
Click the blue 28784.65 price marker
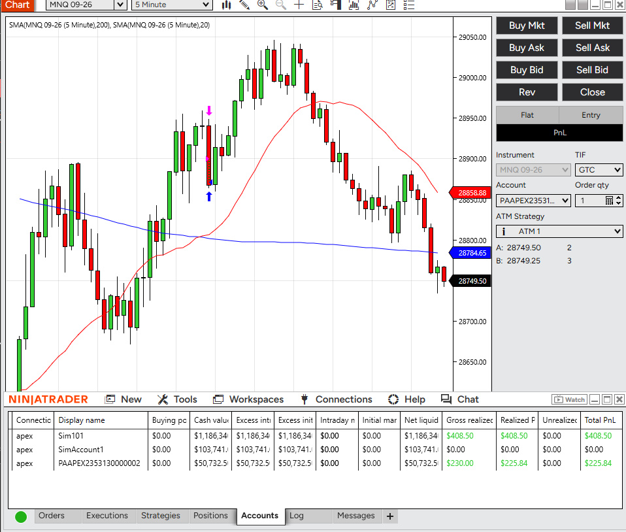point(470,253)
